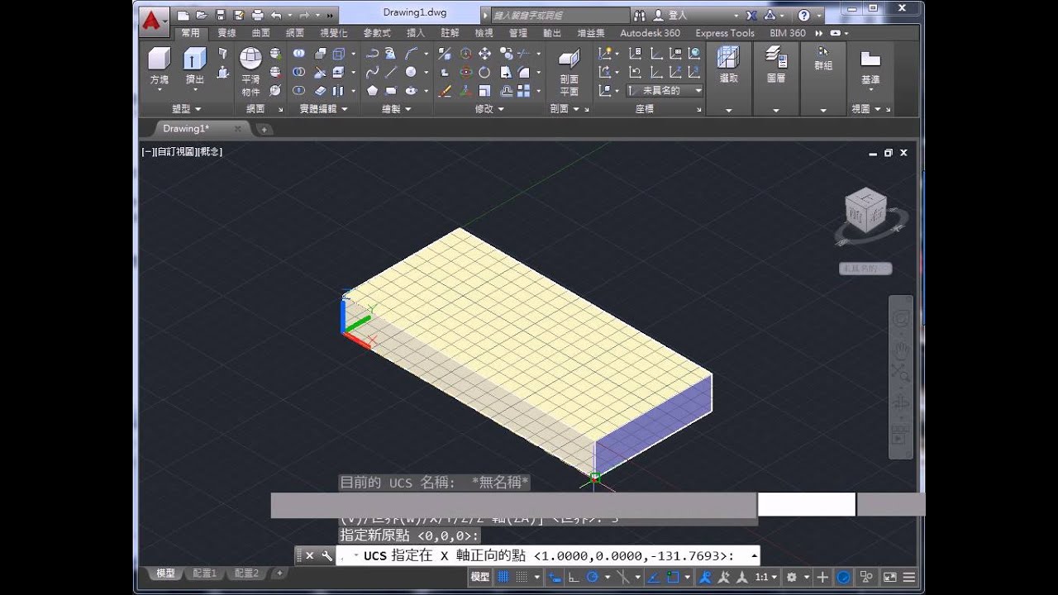Select the Box (方塊) tool
This screenshot has width=1058, height=595.
(x=160, y=68)
